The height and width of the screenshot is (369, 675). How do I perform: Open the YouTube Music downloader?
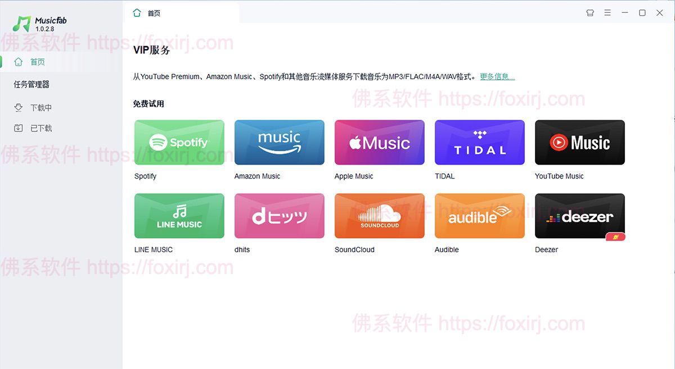pyautogui.click(x=579, y=142)
